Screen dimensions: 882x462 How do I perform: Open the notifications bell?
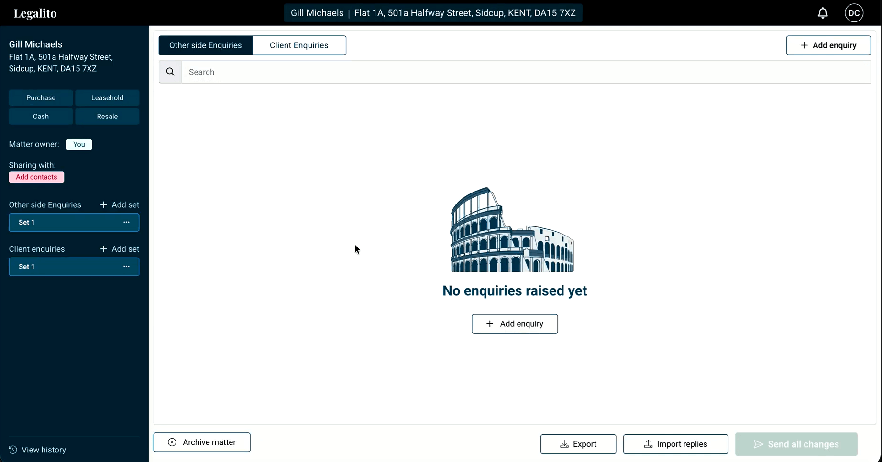pos(822,13)
